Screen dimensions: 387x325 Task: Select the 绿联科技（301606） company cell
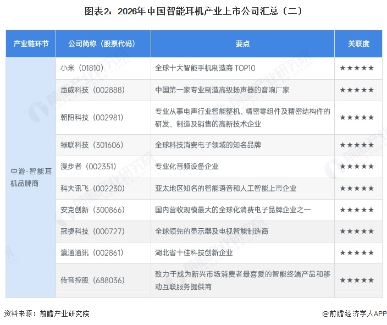point(103,145)
